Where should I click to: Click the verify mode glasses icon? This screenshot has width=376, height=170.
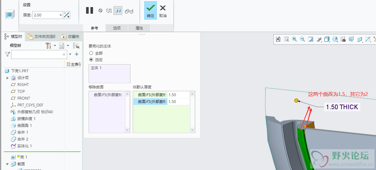point(129,11)
